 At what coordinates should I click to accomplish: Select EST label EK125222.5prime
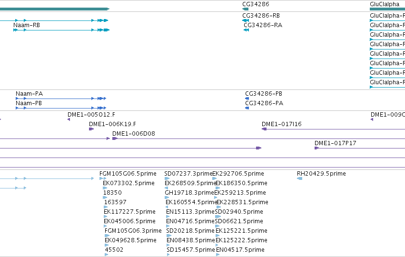[241, 240]
